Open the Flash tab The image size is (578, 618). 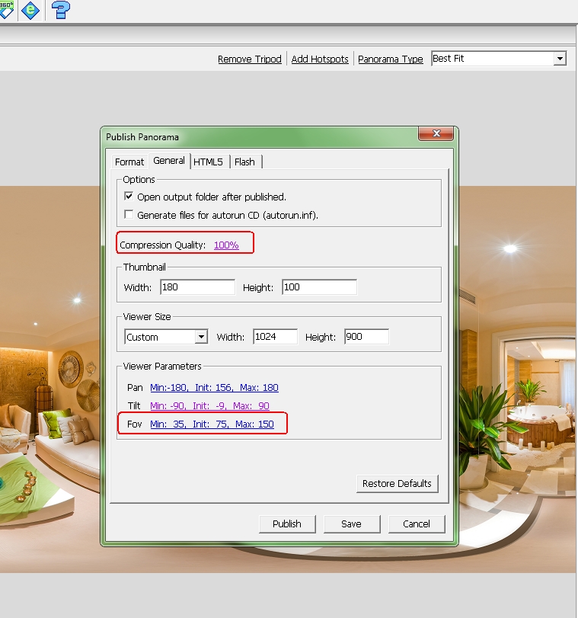pyautogui.click(x=245, y=162)
